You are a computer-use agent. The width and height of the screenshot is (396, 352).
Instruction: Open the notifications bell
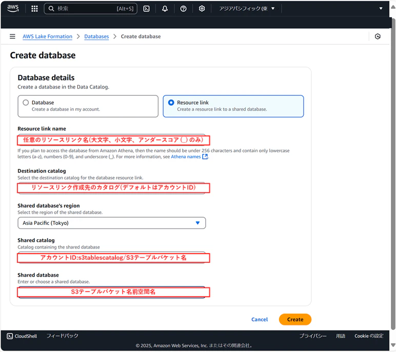[x=165, y=9]
